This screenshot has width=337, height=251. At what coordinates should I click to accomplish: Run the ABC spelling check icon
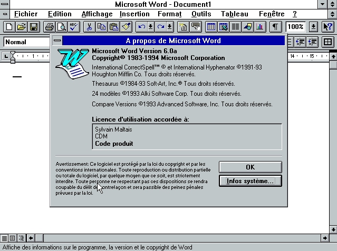click(74, 27)
